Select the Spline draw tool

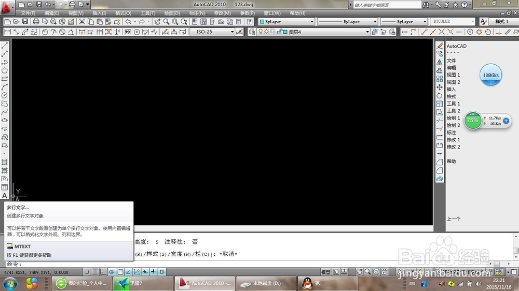[5, 112]
